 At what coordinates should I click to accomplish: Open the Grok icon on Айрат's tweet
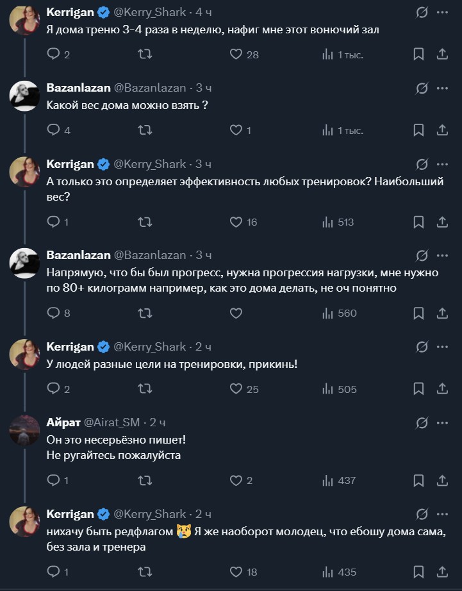coord(422,422)
